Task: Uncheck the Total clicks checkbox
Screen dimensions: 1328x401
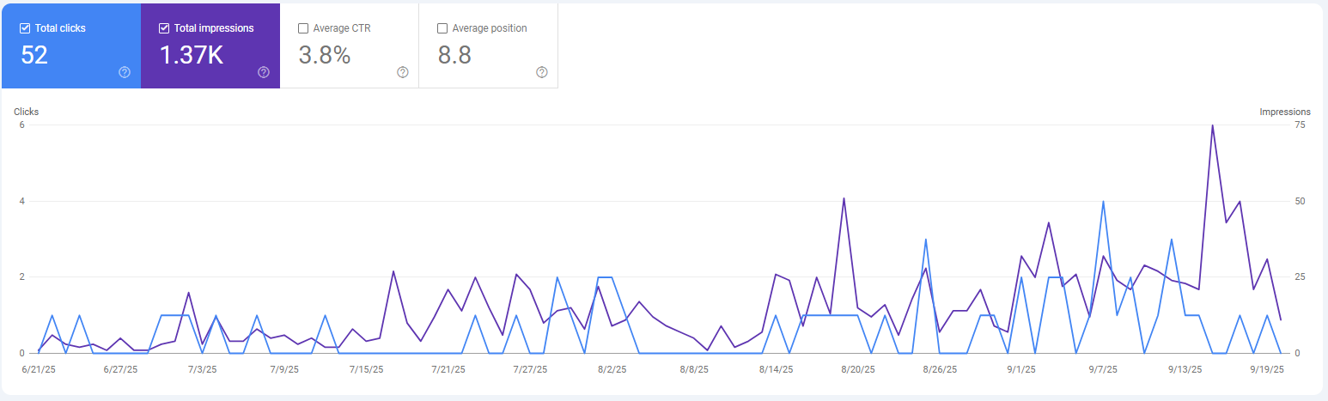Action: click(25, 28)
